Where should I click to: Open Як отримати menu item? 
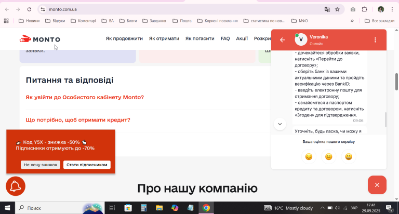pos(164,38)
